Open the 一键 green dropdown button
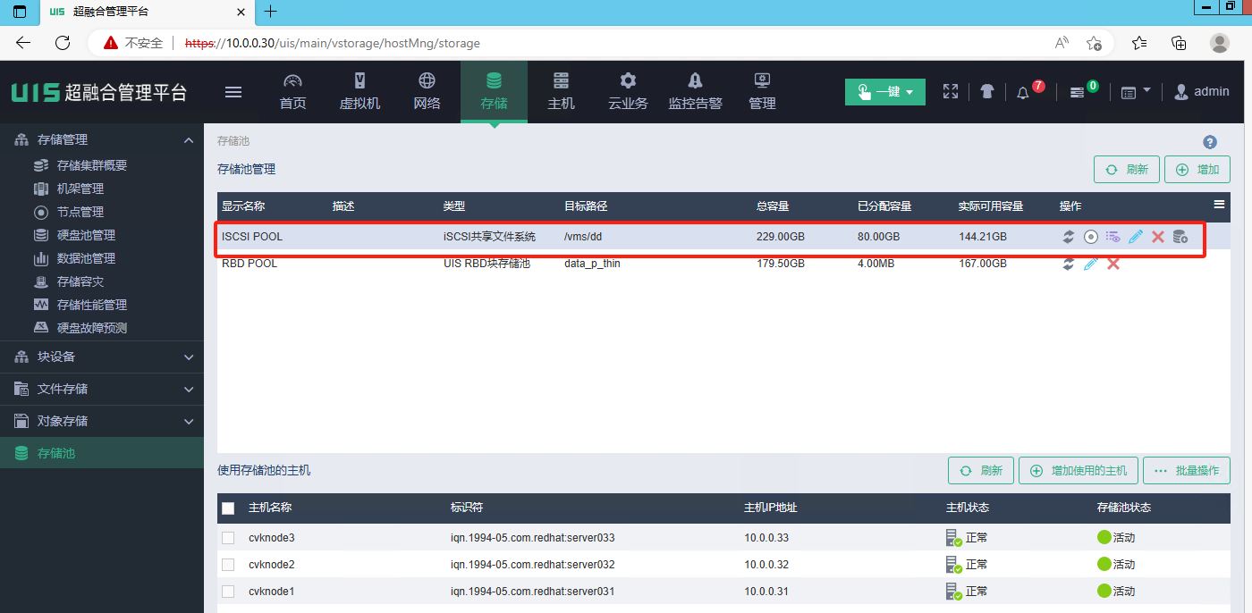 [x=884, y=92]
